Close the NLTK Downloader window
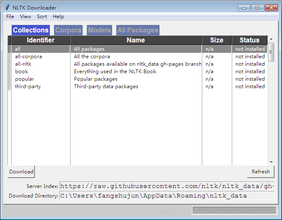 tap(271, 8)
